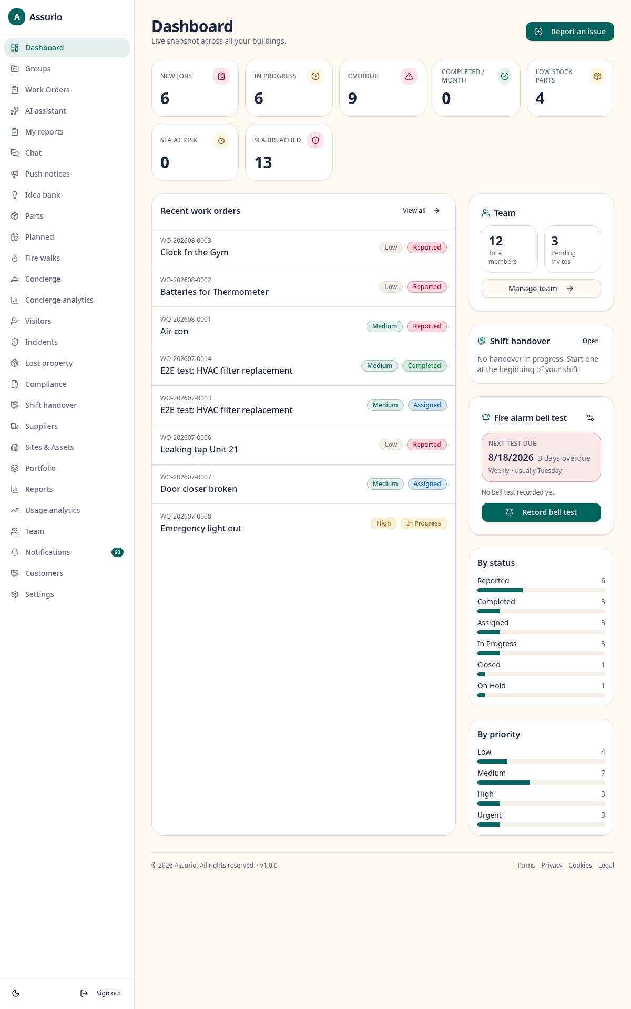Click the Completed / Month check icon
This screenshot has height=1009, width=631.
505,76
